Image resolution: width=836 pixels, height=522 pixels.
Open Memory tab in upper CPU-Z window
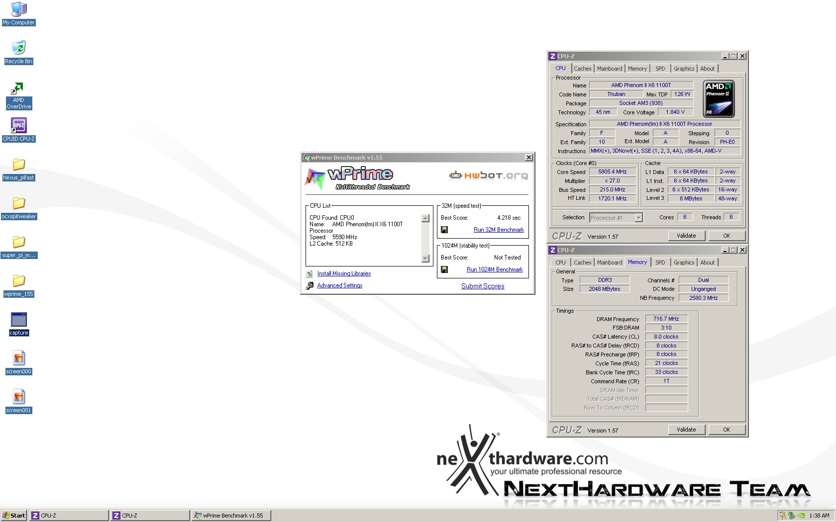click(637, 69)
